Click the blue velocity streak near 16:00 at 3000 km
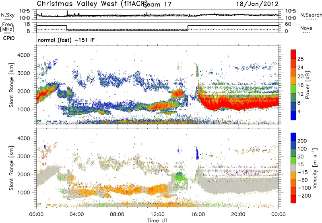Viewport: 322px width, 223px height. 197,153
